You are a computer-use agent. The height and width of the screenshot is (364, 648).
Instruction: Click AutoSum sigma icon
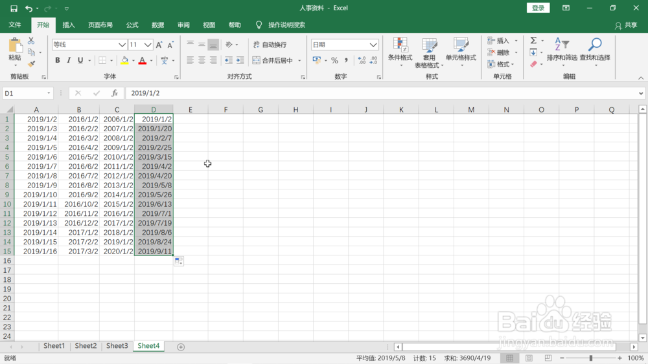pos(533,40)
